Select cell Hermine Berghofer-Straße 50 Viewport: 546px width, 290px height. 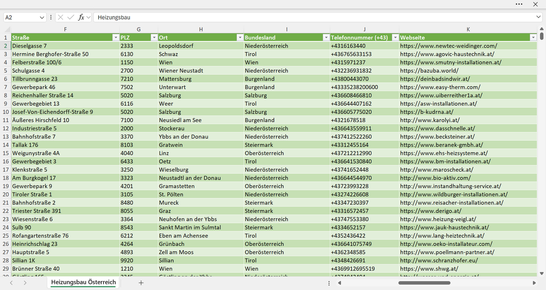[x=65, y=54]
